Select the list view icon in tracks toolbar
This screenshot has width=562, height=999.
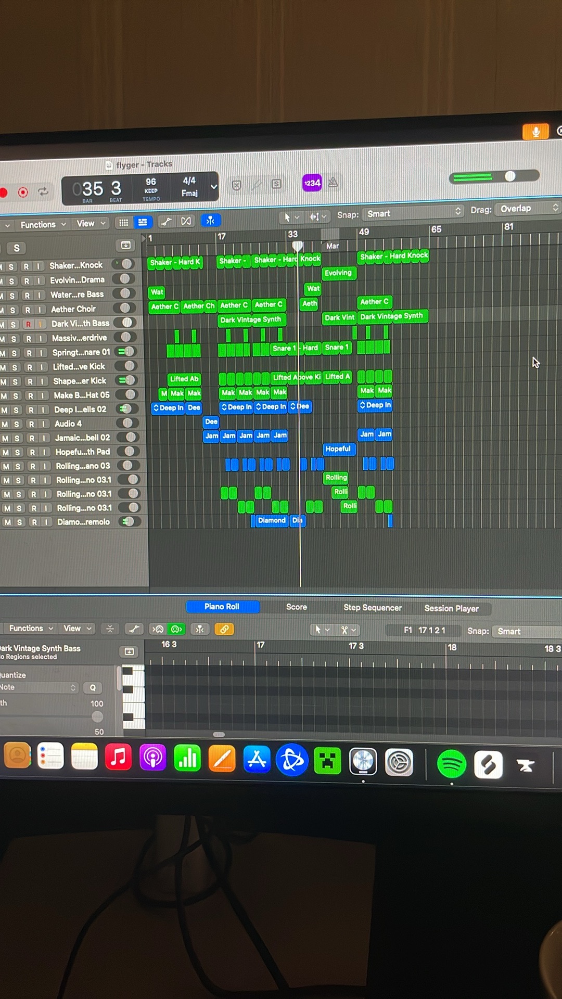coord(142,222)
